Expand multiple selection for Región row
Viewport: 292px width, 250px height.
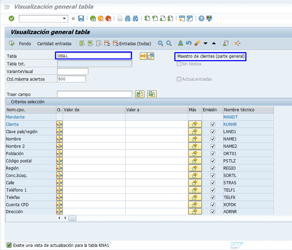coord(195,168)
